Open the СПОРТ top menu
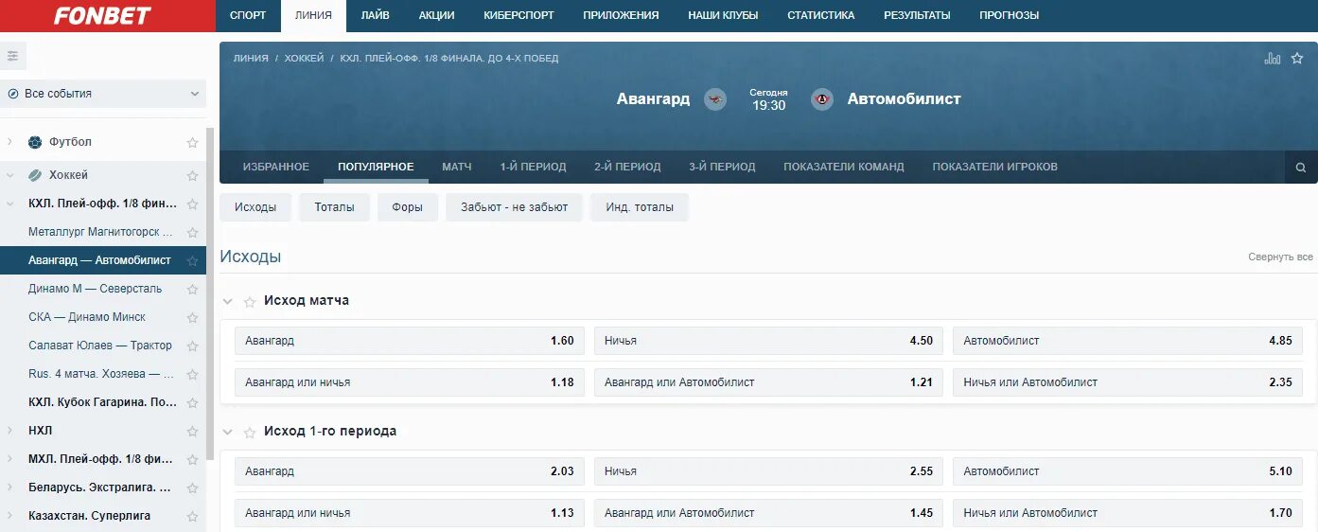The image size is (1318, 532). point(248,15)
